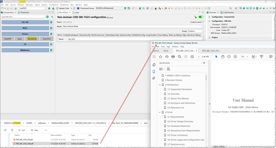The width and height of the screenshot is (276, 148).
Task: Open the comment tool in Acrobat toolbar
Action: (x=271, y=56)
